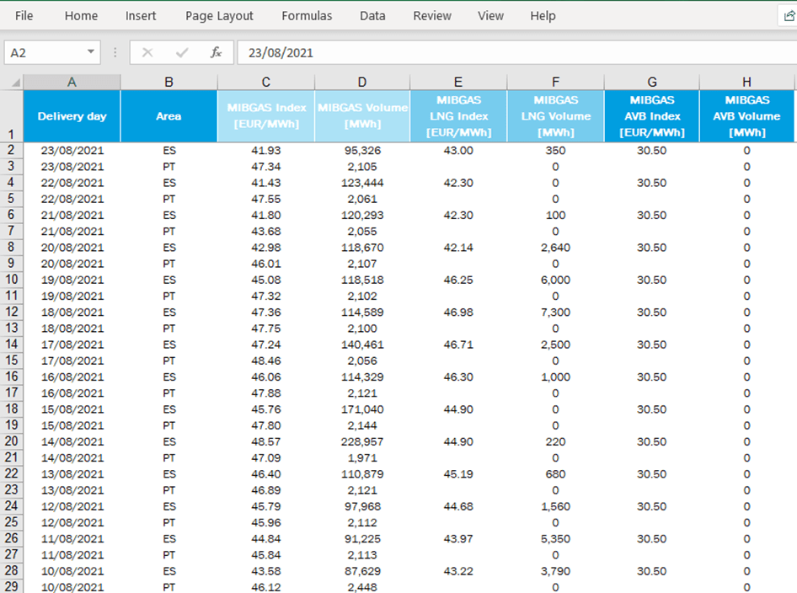Click volume value 140,461
Image resolution: width=797 pixels, height=593 pixels.
click(x=362, y=345)
